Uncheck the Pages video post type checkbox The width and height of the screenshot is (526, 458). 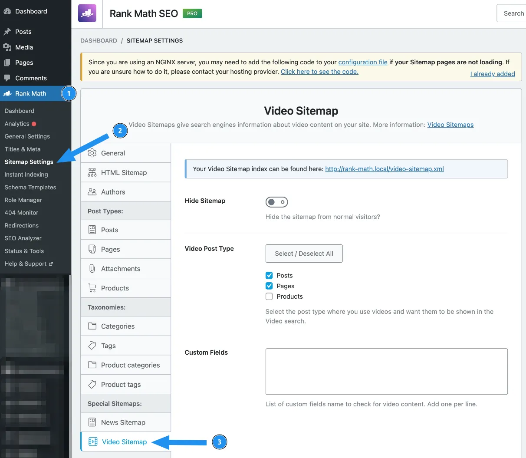(x=269, y=286)
